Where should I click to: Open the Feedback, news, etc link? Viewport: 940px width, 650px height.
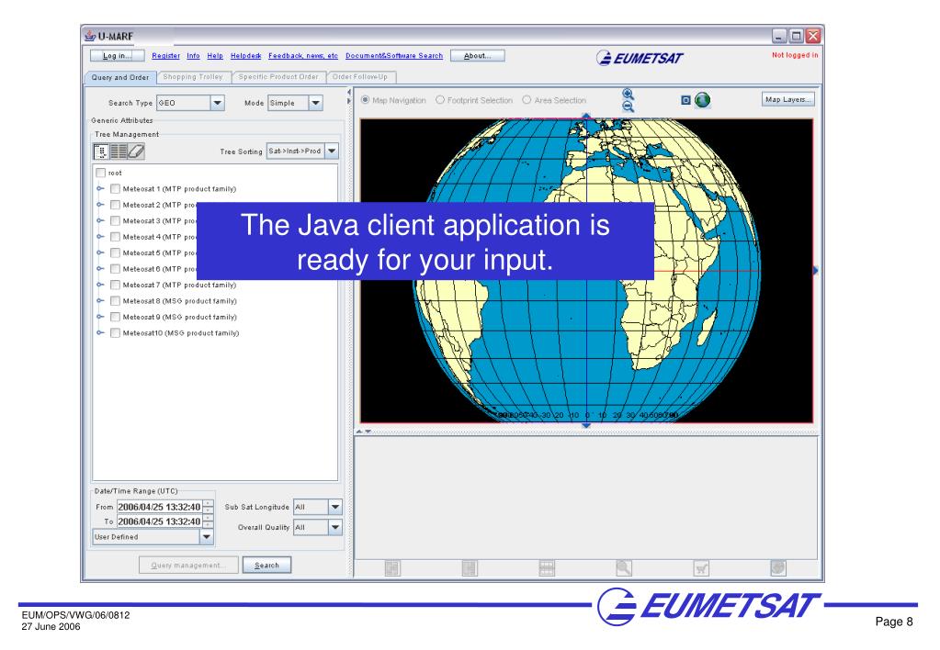click(x=303, y=56)
